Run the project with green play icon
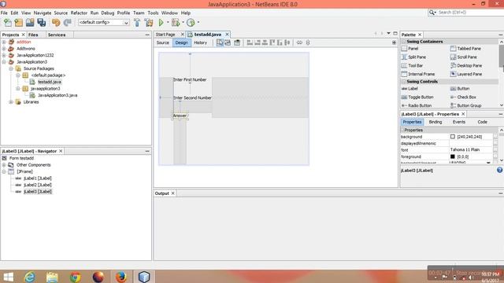Screen dimensions: 504x283 coord(161,23)
